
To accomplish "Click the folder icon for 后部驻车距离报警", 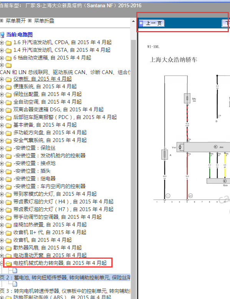I will (x=8, y=117).
